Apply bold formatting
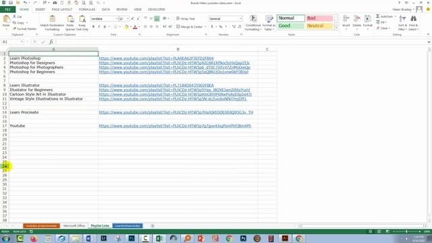This screenshot has height=243, width=432. click(93, 27)
